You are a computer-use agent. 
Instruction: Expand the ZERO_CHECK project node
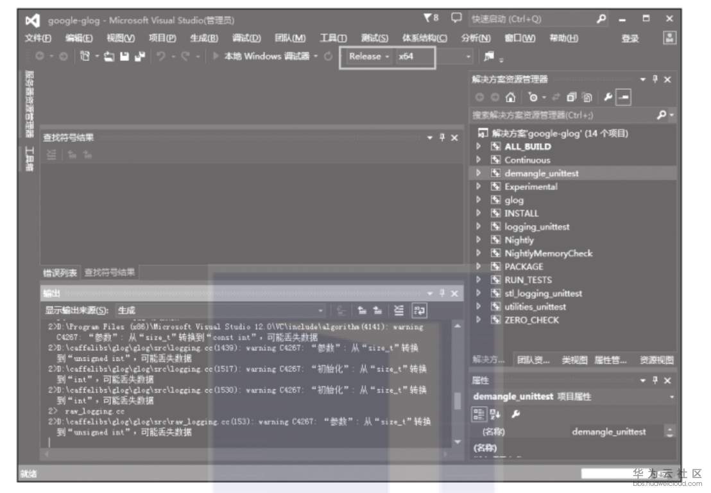click(x=479, y=320)
